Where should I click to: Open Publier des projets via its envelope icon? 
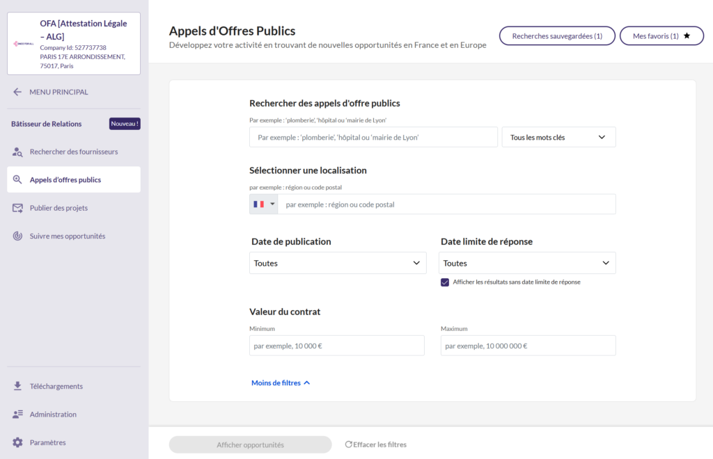pos(17,207)
